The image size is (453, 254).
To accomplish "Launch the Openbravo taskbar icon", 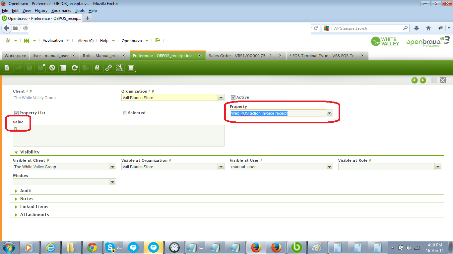I will pos(296,247).
